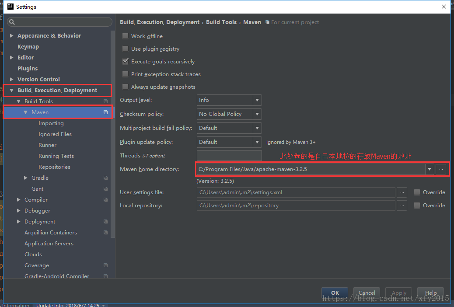Viewport: 454px width, 307px height.
Task: Check Override for the user settings file
Action: point(417,192)
